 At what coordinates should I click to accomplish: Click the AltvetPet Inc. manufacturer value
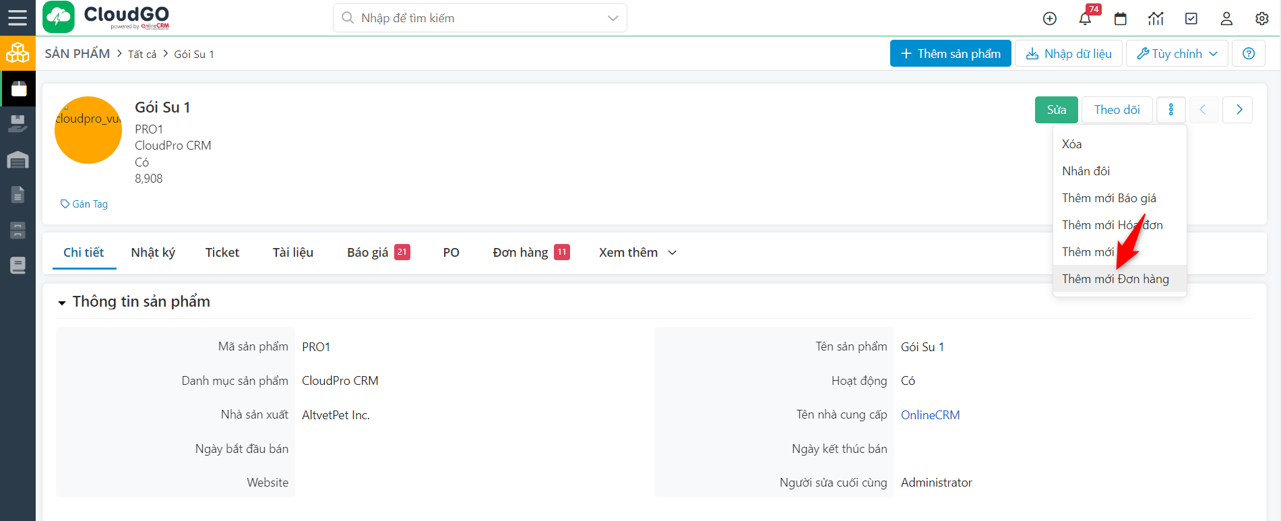click(x=336, y=415)
